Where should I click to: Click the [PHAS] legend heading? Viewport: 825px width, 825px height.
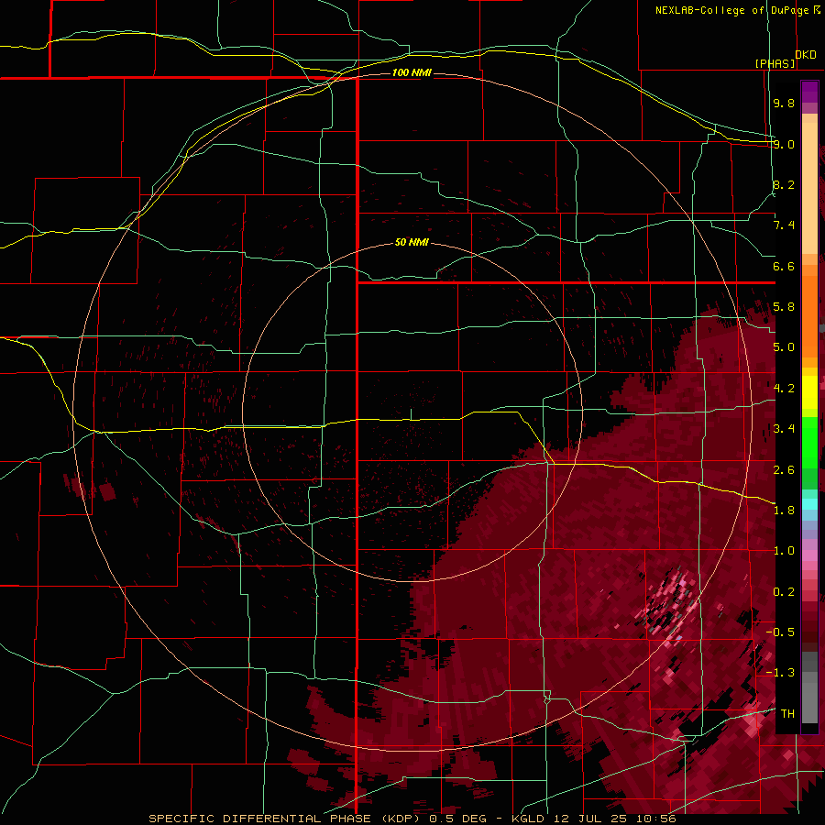[x=775, y=63]
